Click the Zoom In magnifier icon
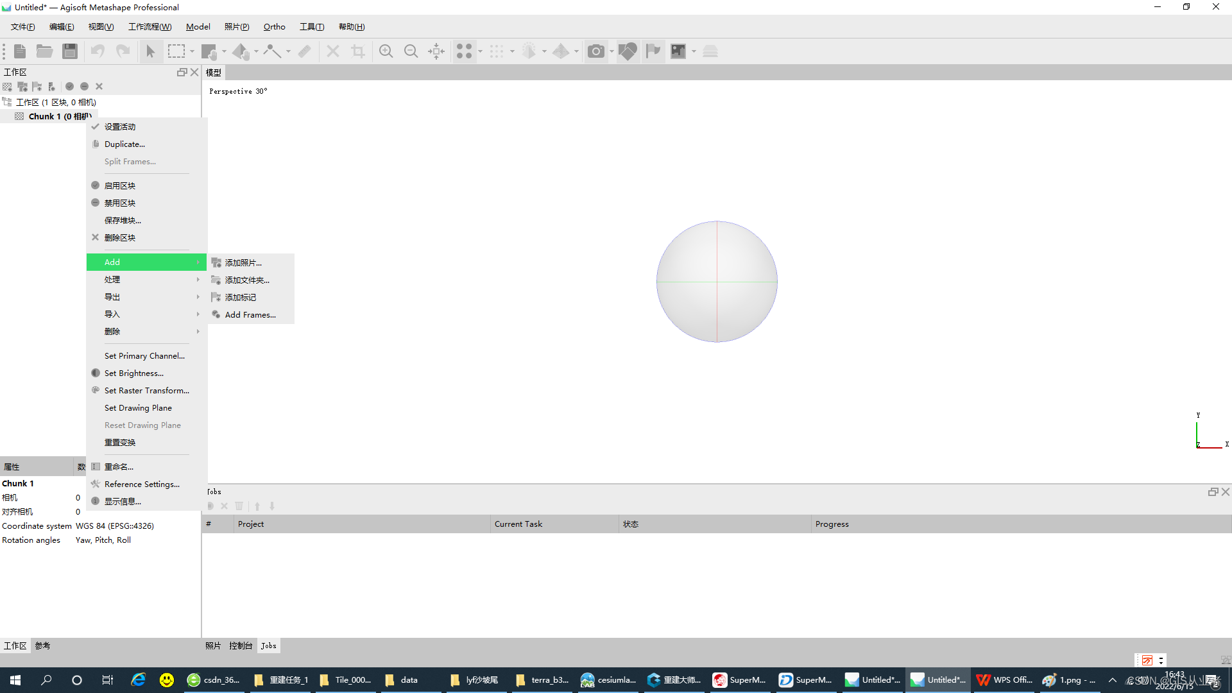Screen dimensions: 1232x693 [x=386, y=51]
